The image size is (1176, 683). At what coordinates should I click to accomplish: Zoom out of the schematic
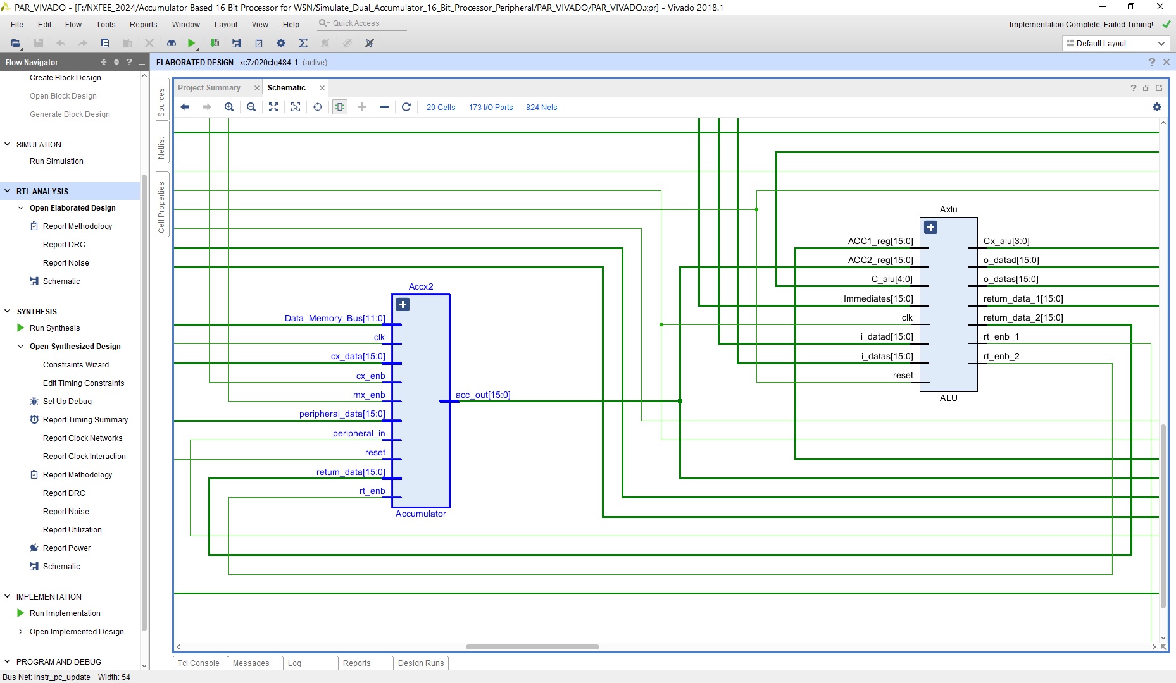click(x=251, y=107)
